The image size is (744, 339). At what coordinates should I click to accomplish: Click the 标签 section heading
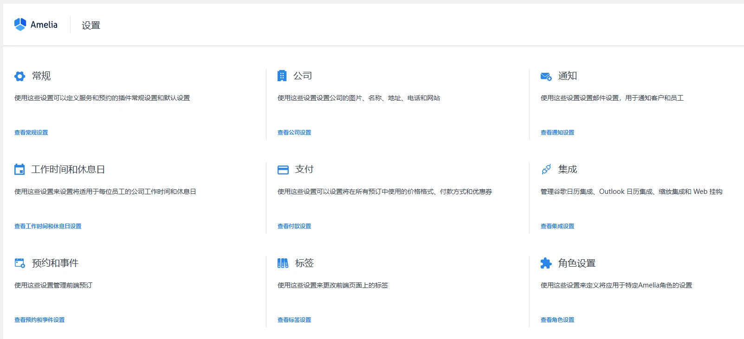coord(304,263)
